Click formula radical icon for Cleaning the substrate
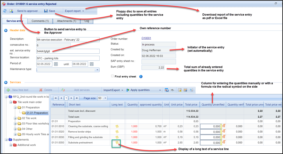Viewport: 283px width, 154px height. point(223,127)
